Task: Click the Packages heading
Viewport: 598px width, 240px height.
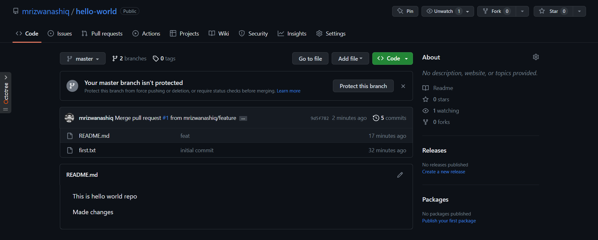Action: click(435, 199)
